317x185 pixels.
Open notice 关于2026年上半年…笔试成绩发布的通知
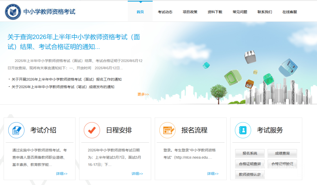click(63, 87)
